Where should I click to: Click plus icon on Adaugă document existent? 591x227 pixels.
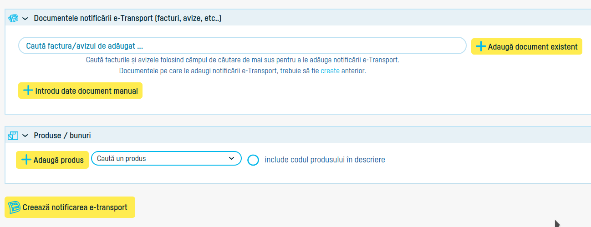[x=481, y=46]
